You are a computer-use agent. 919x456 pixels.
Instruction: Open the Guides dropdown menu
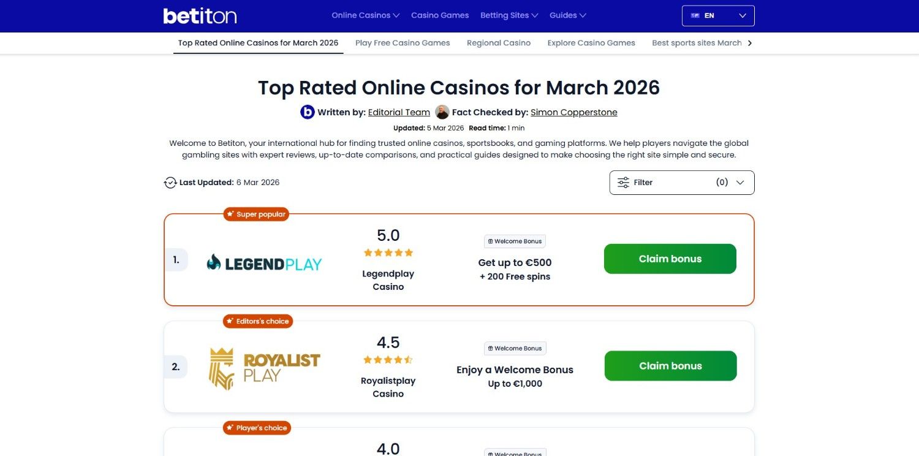[567, 15]
